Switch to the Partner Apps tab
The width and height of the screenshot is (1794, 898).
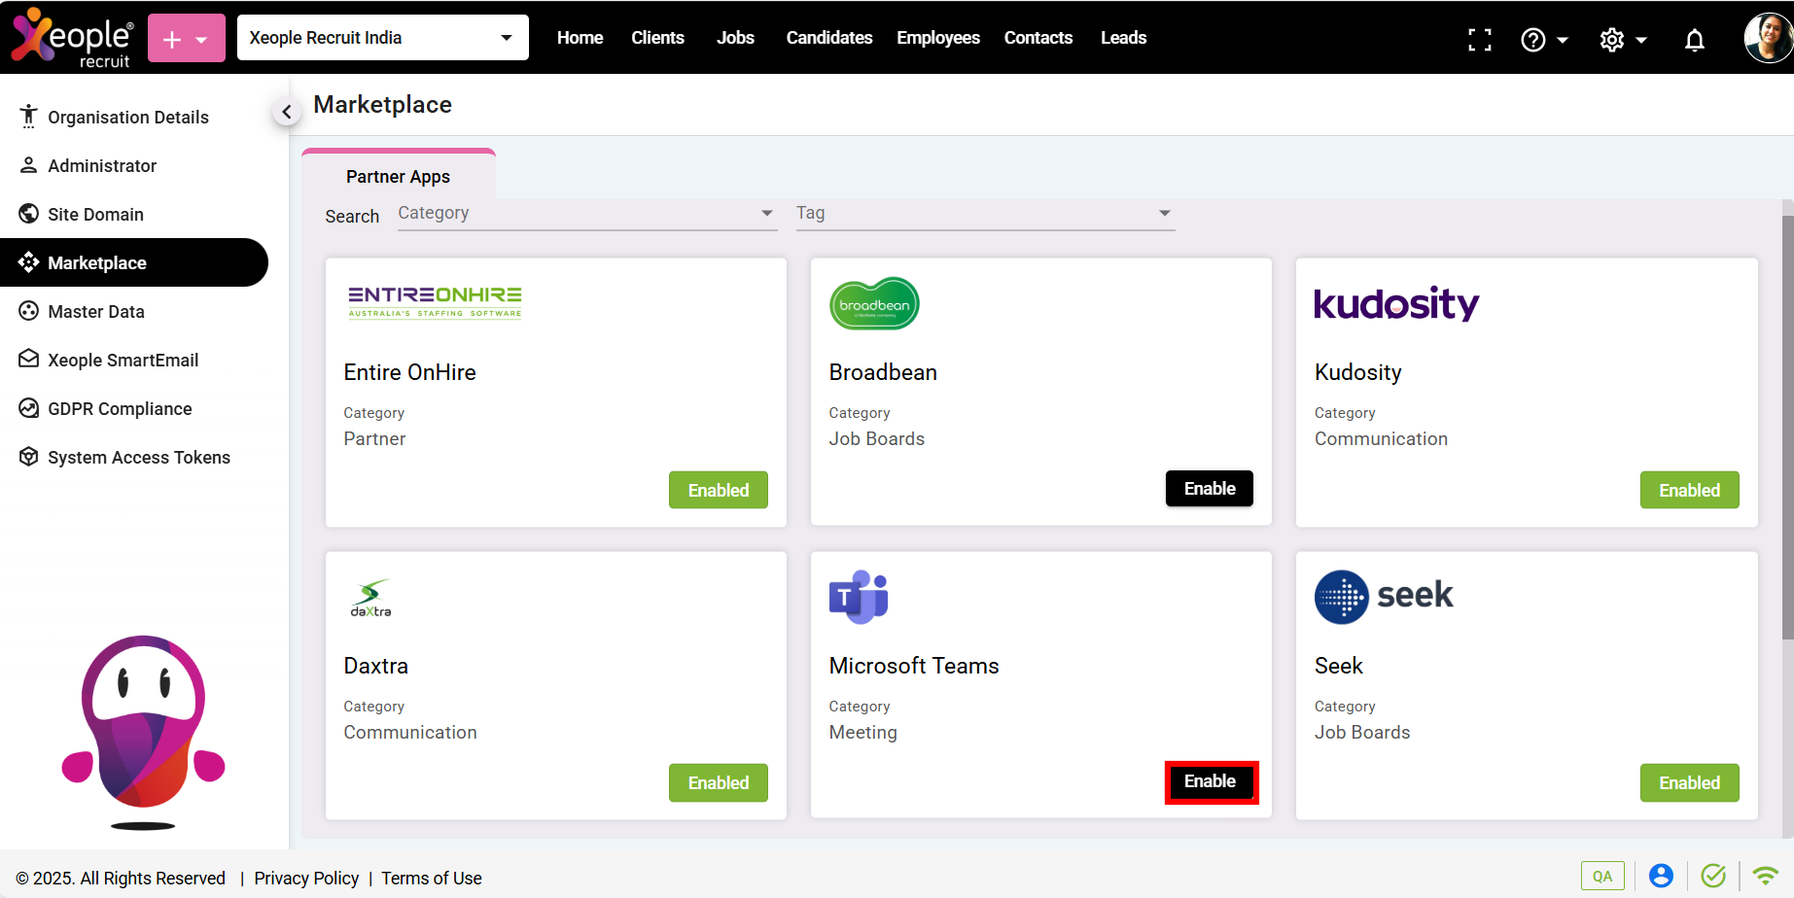(x=398, y=176)
